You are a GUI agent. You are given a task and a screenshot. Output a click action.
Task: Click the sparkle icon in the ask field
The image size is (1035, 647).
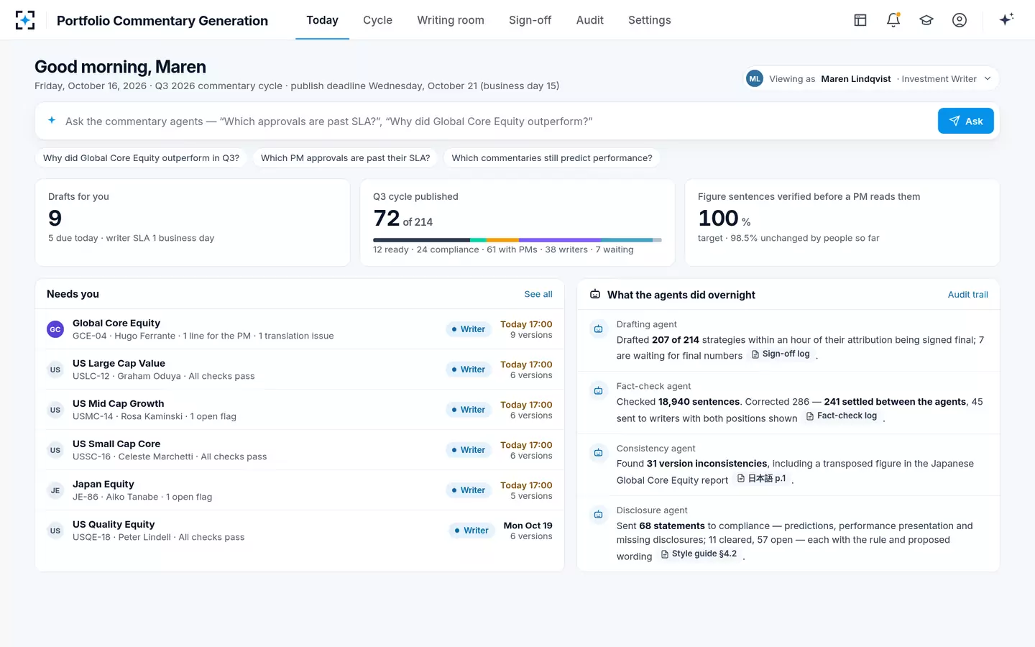(x=52, y=121)
